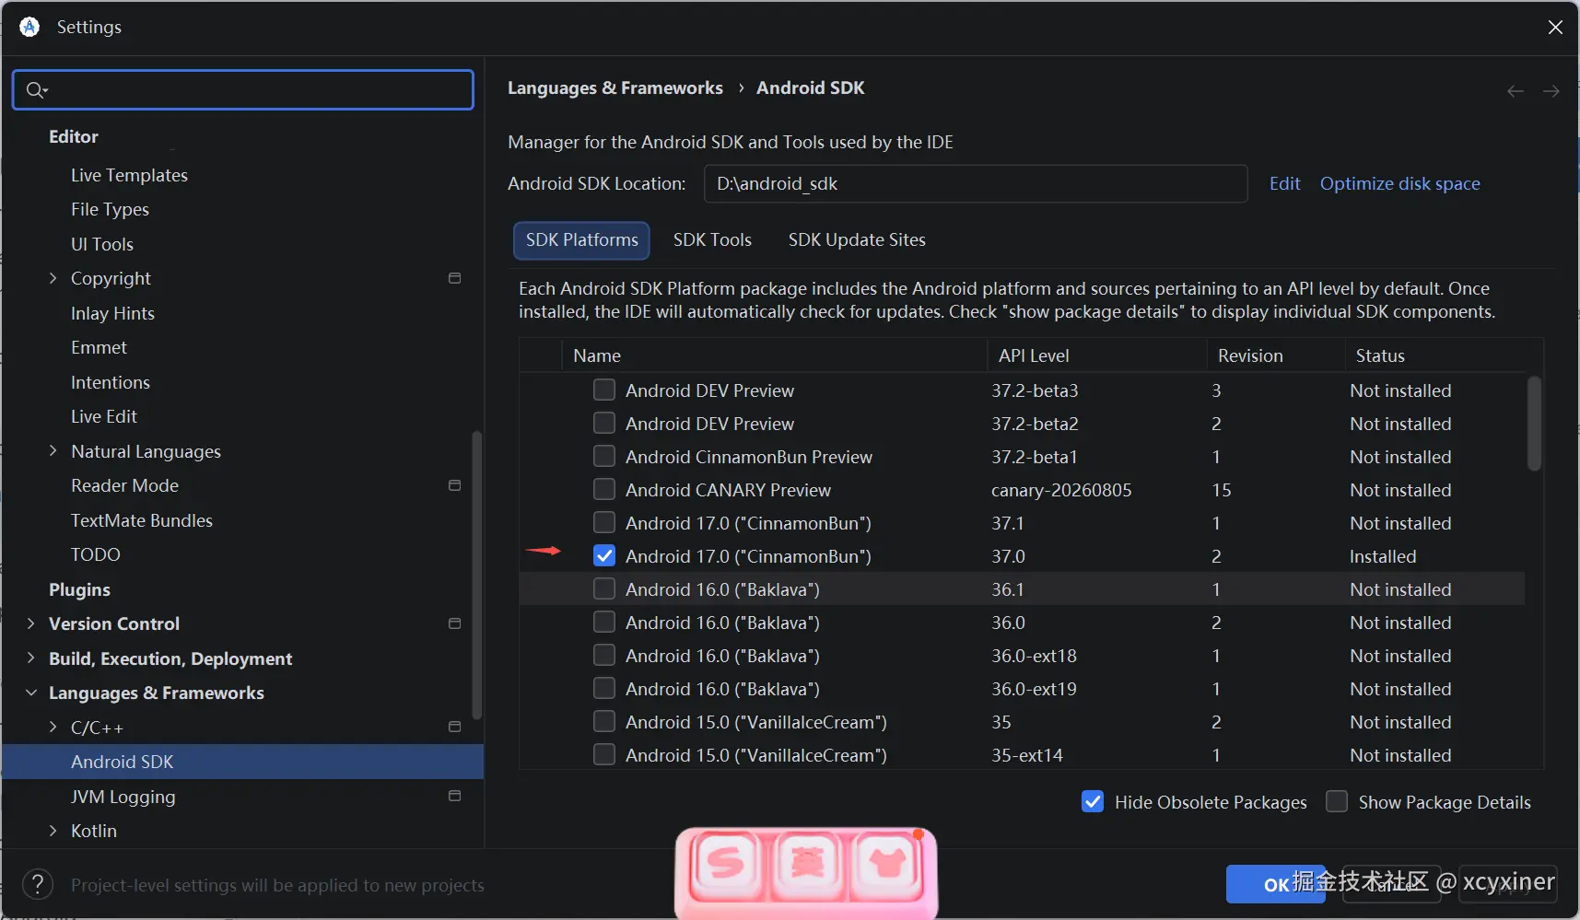
Task: Switch to the SDK Tools tab
Action: [712, 240]
